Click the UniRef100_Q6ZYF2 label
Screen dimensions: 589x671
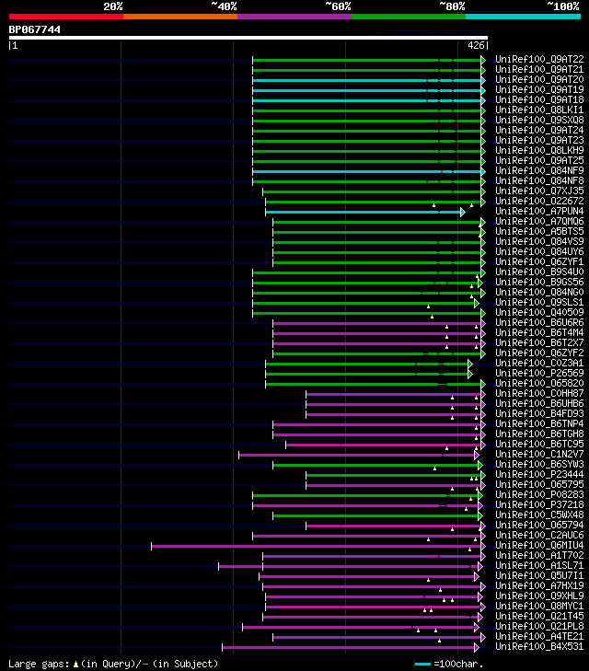pyautogui.click(x=539, y=353)
